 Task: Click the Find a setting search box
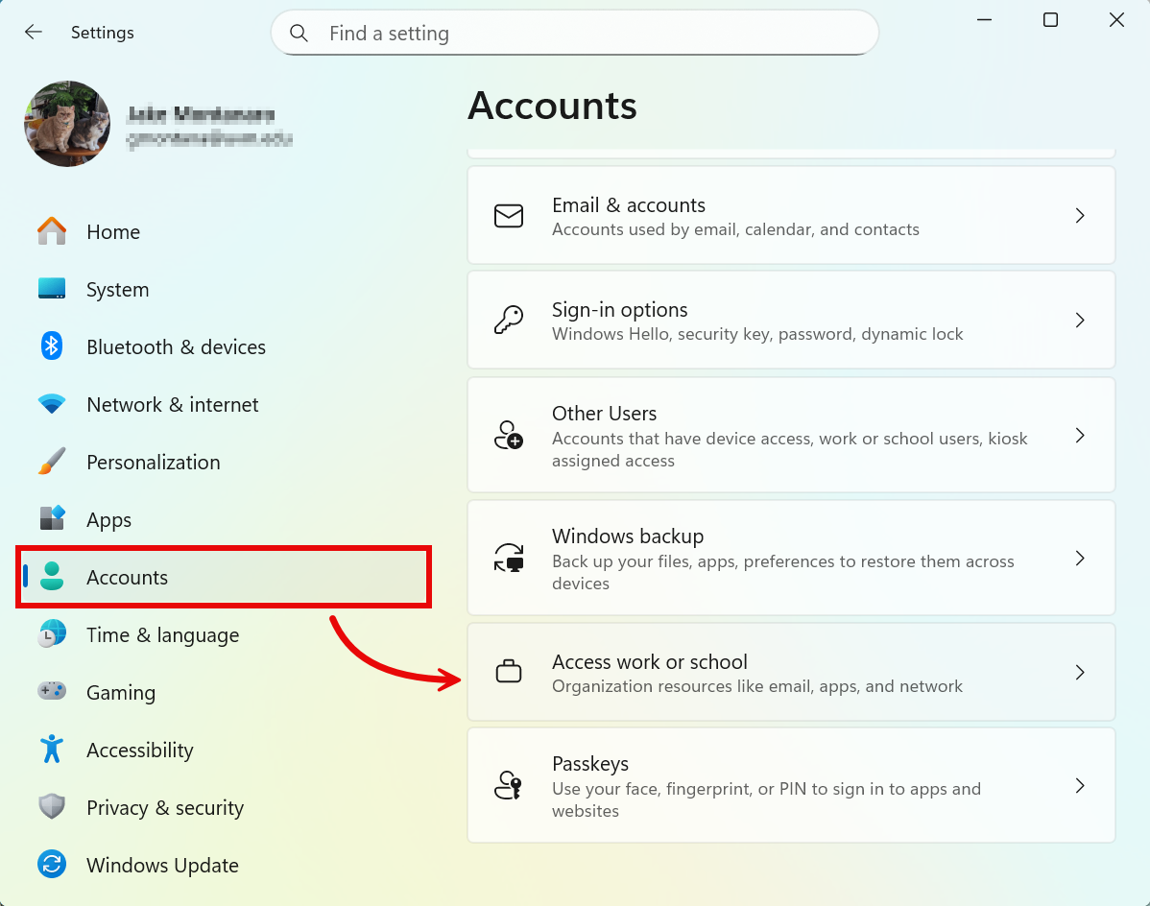[574, 34]
